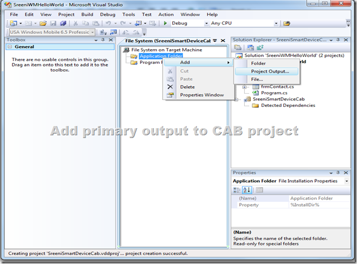Click Delete in context menu
This screenshot has height=264, width=357.
(198, 87)
